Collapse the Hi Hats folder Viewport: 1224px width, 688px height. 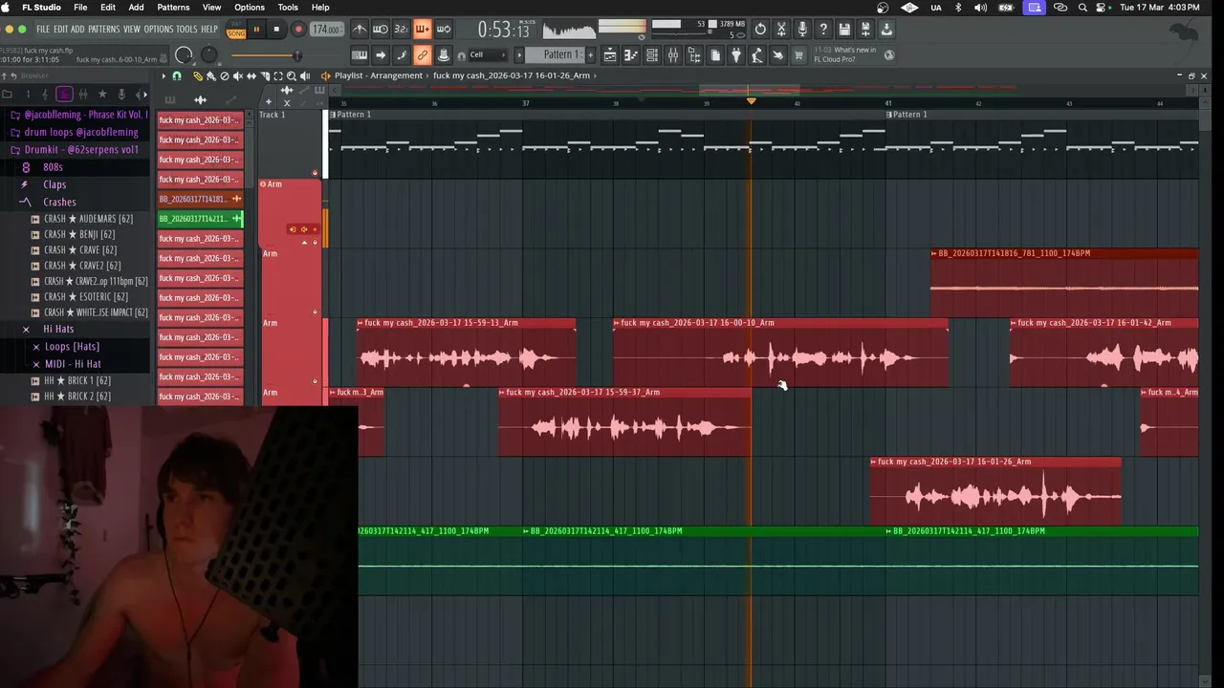coord(57,329)
